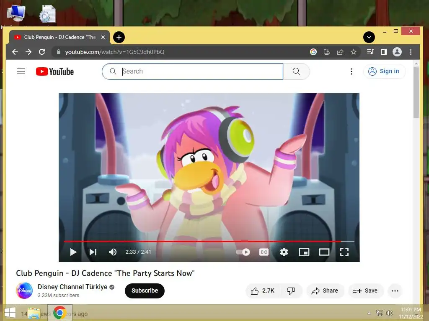429x321 pixels.
Task: Open the media controls toolbar icon
Action: (370, 52)
